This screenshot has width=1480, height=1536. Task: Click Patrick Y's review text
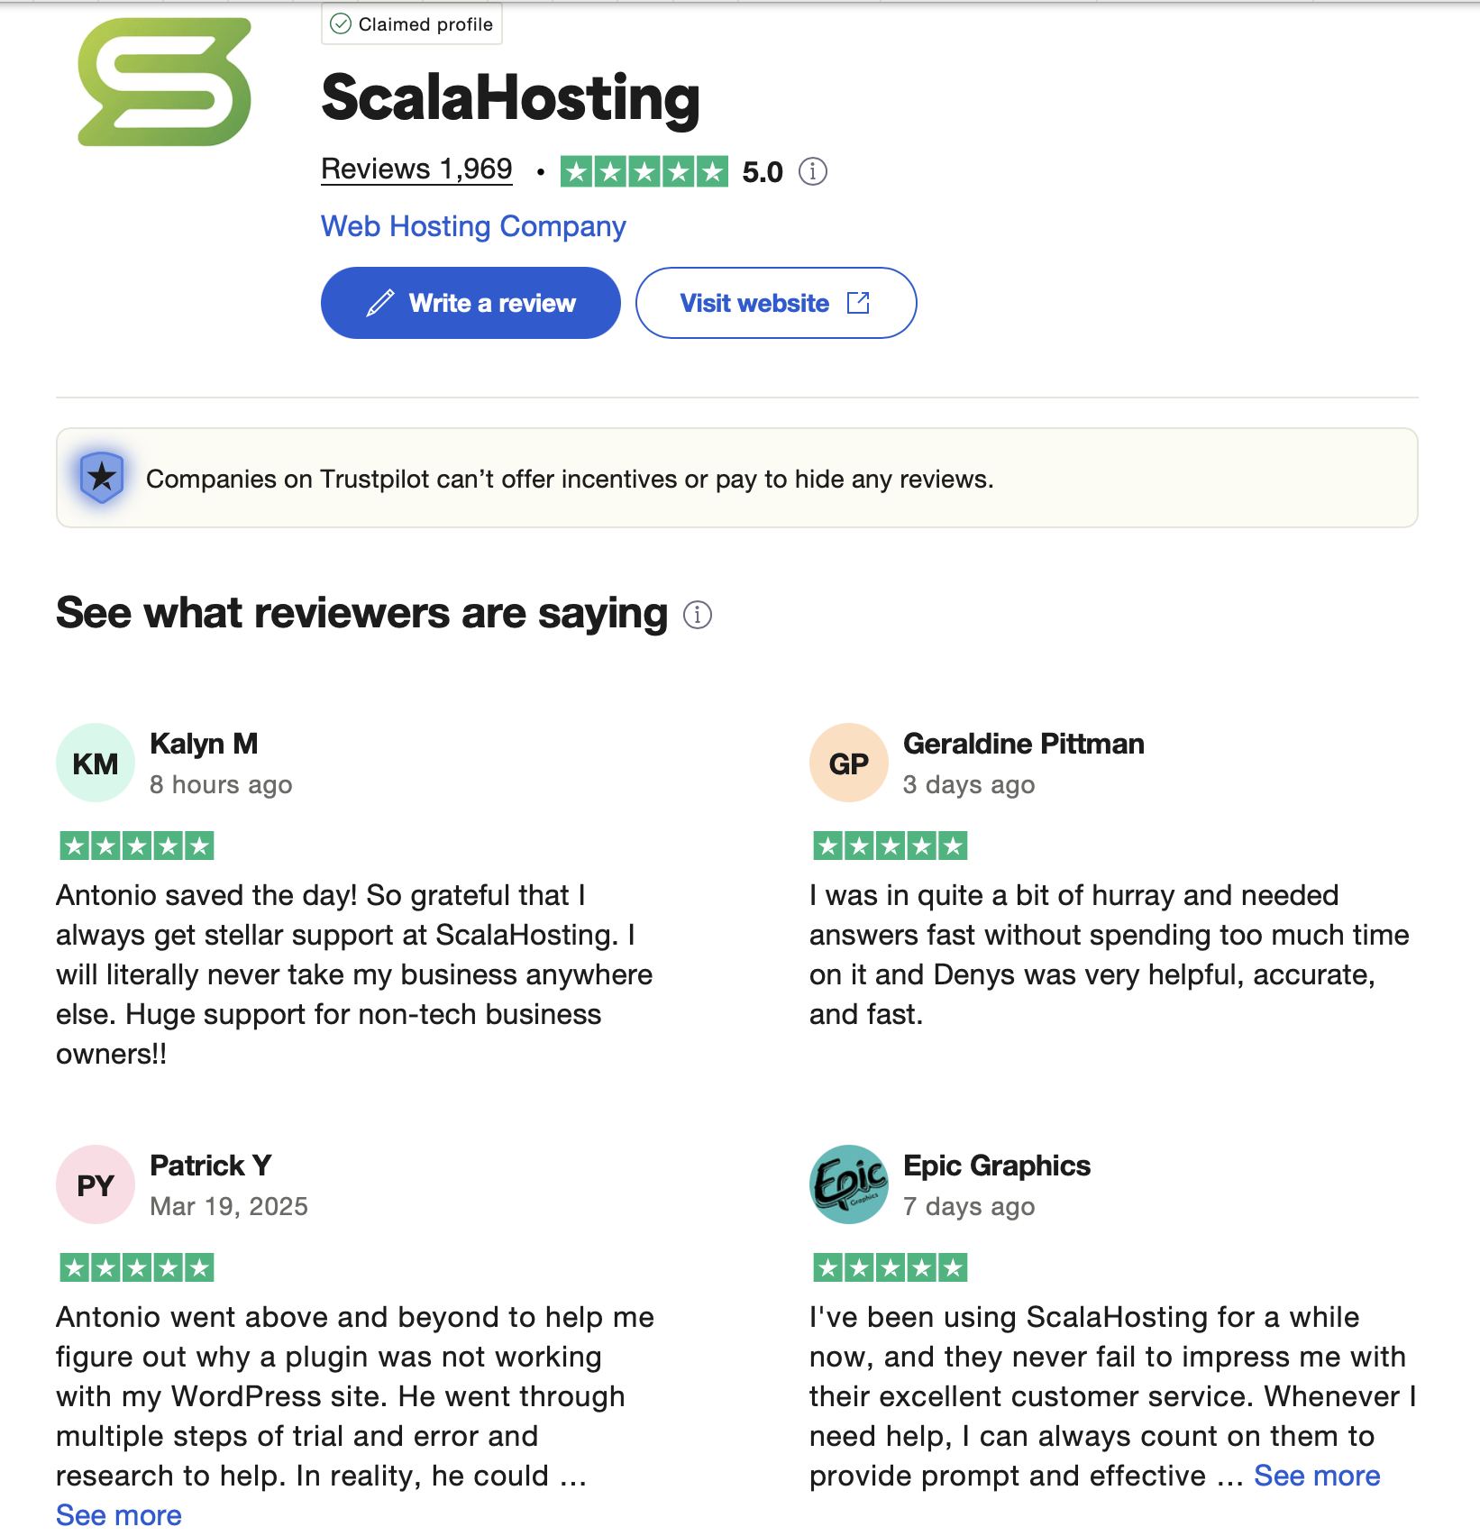(x=355, y=1396)
